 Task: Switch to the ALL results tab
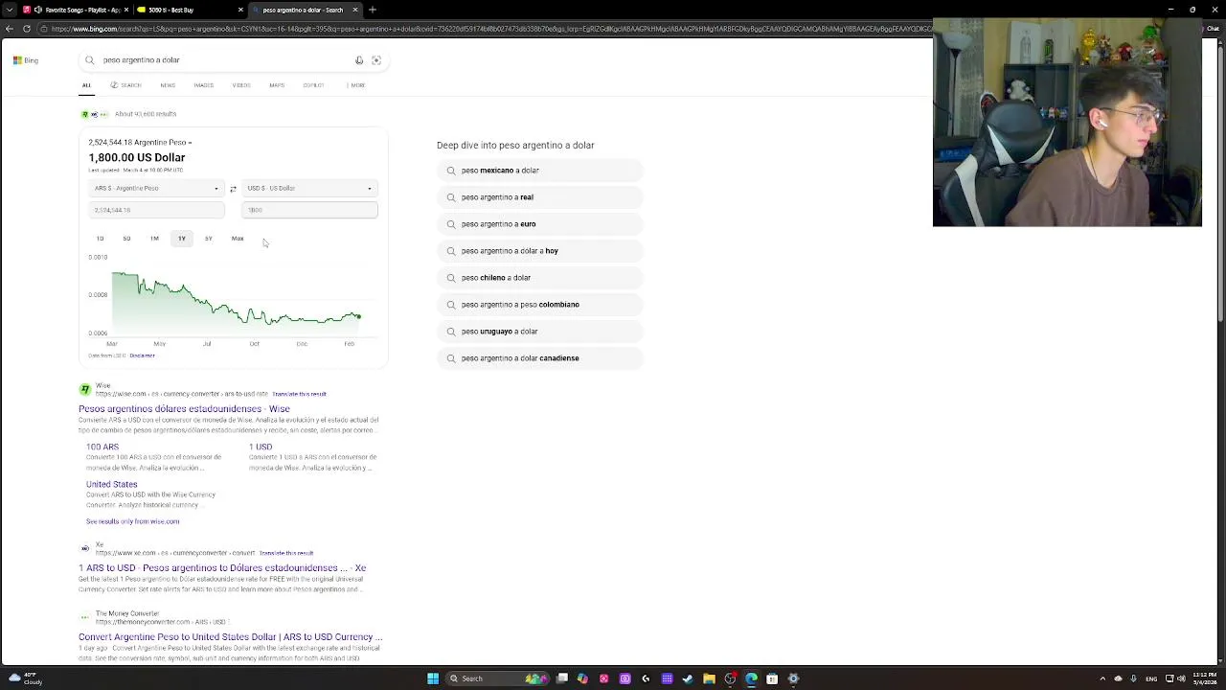(x=86, y=85)
